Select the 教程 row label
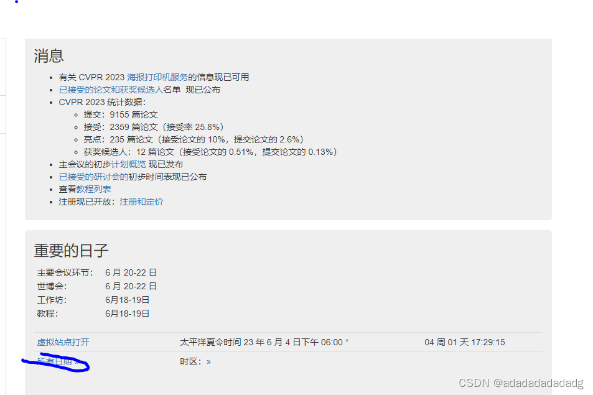The height and width of the screenshot is (395, 593). [x=47, y=314]
